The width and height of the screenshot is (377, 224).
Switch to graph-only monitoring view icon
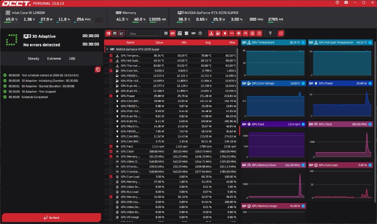[121, 33]
